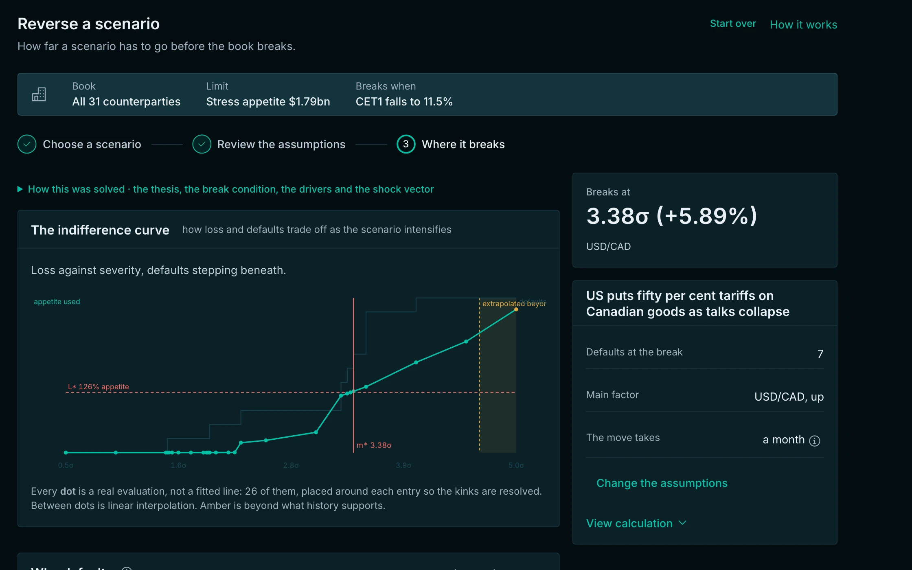Expand View calculation chevron
Viewport: 912px width, 570px height.
(x=683, y=523)
